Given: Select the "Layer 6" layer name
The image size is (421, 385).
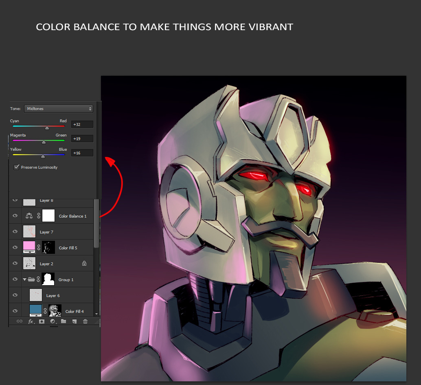Looking at the screenshot, I should [53, 295].
